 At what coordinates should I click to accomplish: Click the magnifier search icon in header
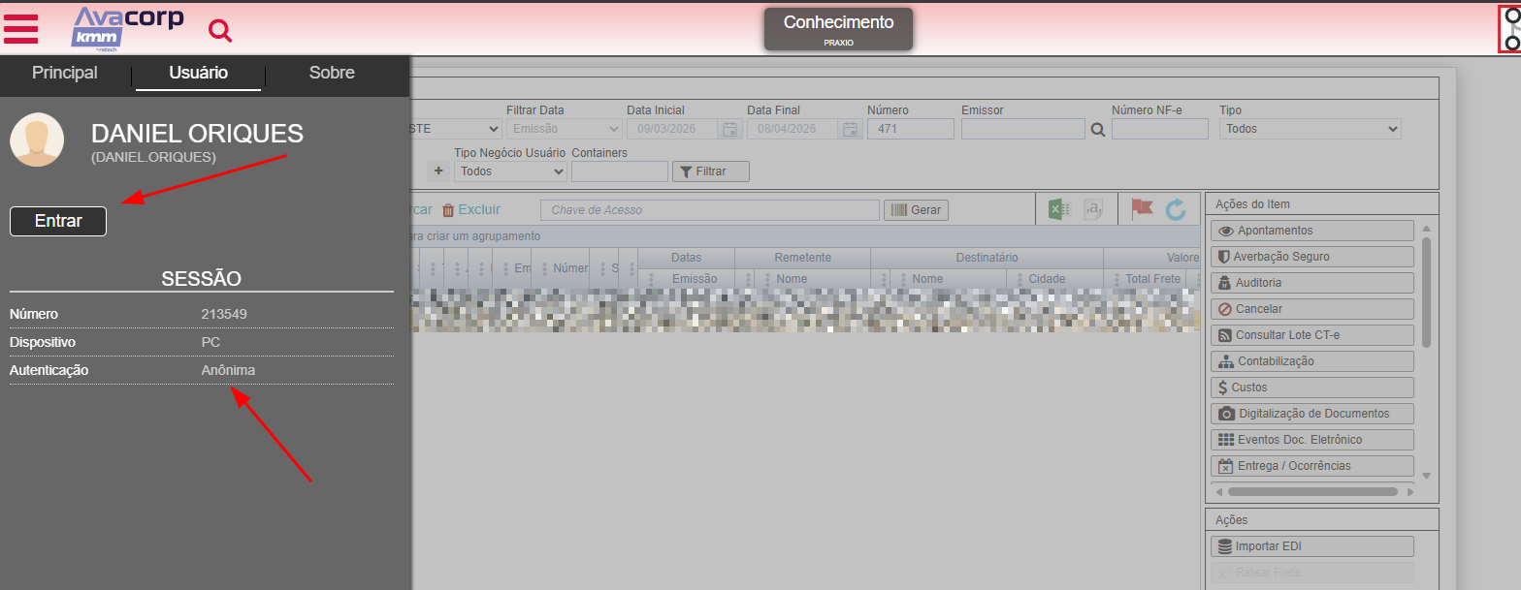pyautogui.click(x=221, y=31)
